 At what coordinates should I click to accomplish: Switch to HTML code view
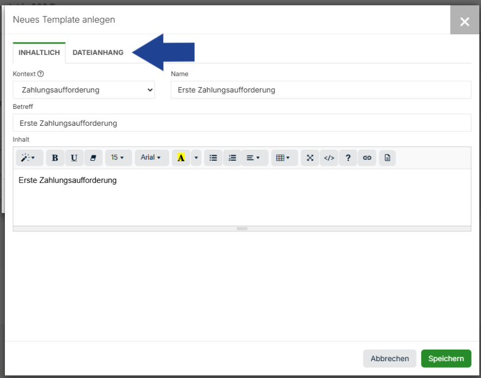(329, 158)
